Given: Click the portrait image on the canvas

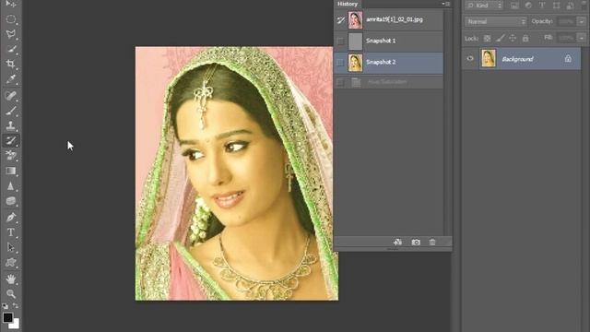Looking at the screenshot, I should [237, 173].
